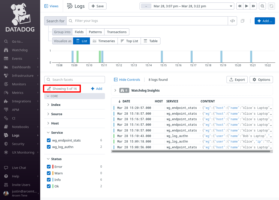The width and height of the screenshot is (279, 200).
Task: Visualize as Table
Action: coord(150,41)
